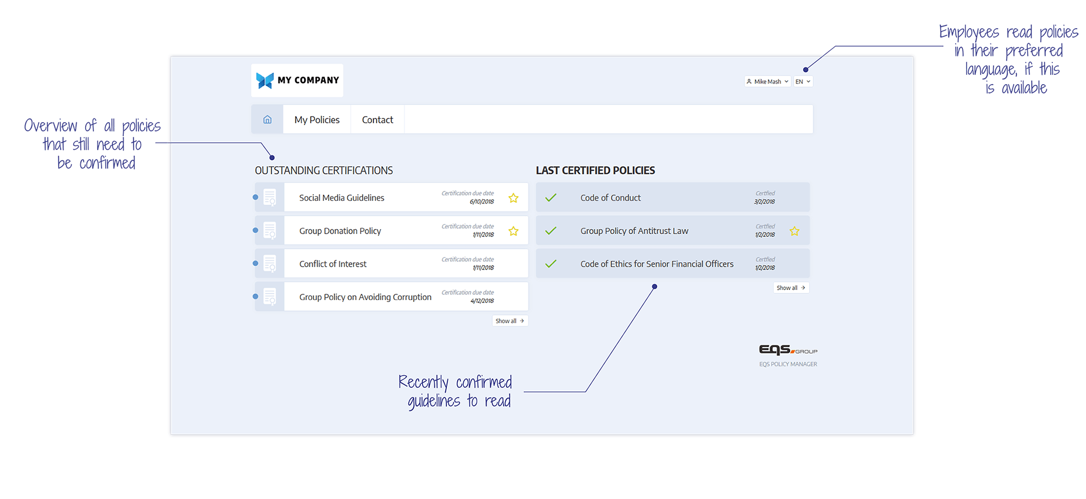Image resolution: width=1086 pixels, height=499 pixels.
Task: Click the EQS Group logo
Action: pos(788,350)
